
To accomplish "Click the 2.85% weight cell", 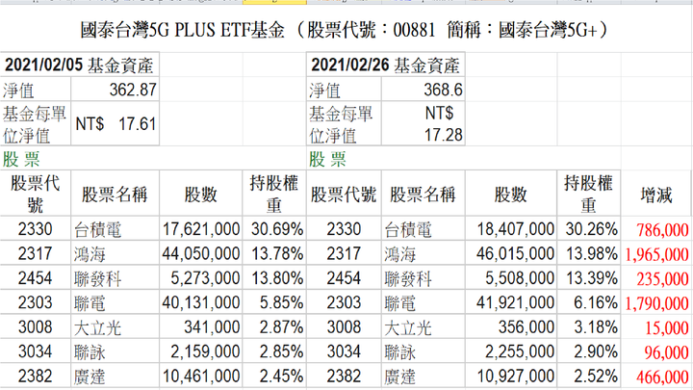I will (274, 351).
